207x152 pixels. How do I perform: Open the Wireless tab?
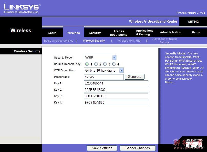(x=74, y=33)
